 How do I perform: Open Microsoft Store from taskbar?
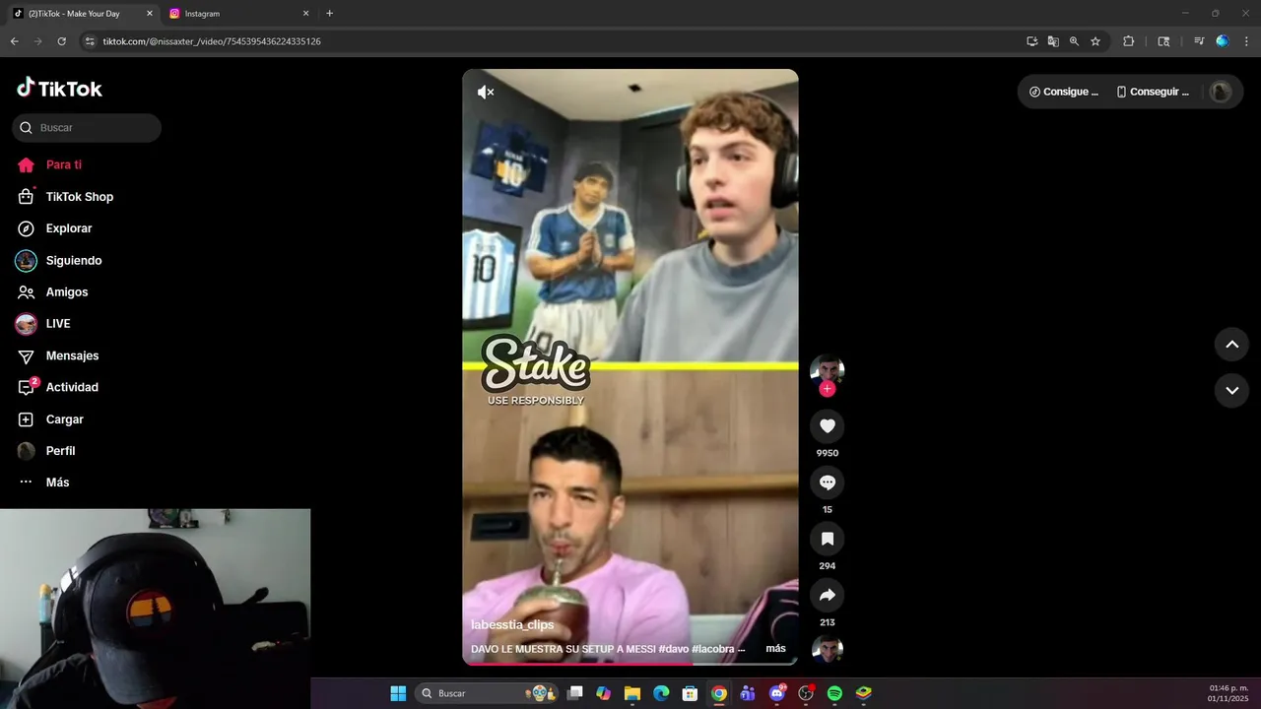point(691,693)
